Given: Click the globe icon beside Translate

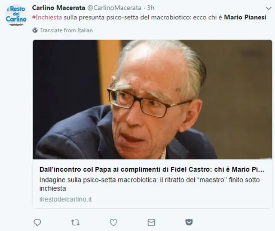Looking at the screenshot, I should (x=35, y=30).
